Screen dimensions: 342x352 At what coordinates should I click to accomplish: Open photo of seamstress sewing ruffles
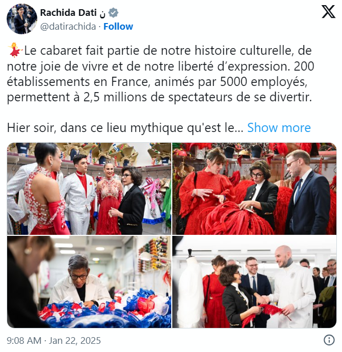click(89, 282)
